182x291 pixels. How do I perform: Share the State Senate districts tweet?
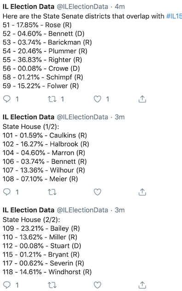(142, 99)
